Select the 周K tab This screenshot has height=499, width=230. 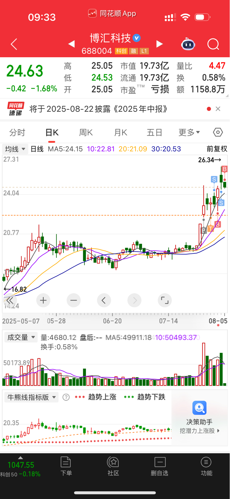pos(86,132)
